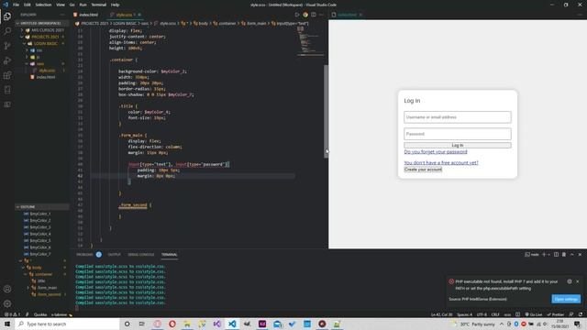Image resolution: width=587 pixels, height=330 pixels.
Task: Open Visual Studio purple taskbar icon
Action: tap(217, 324)
